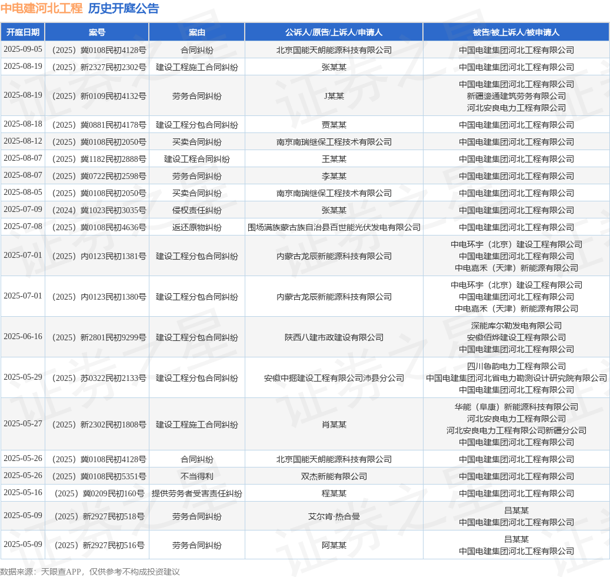Screen dimensions: 610x577
Task: Click cause cell 侵权责任纠纷
Action: tap(197, 211)
